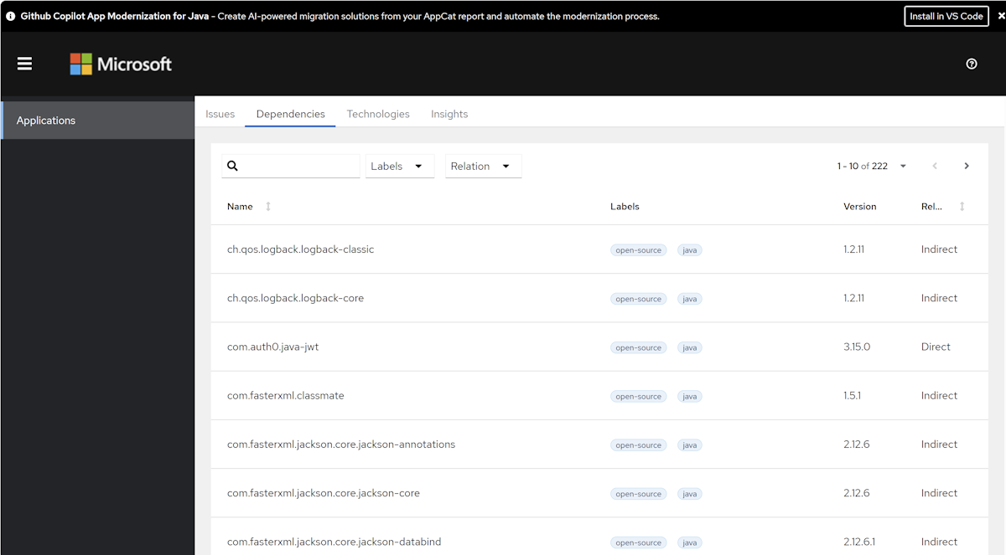Sort dependencies by Name column

pyautogui.click(x=268, y=207)
